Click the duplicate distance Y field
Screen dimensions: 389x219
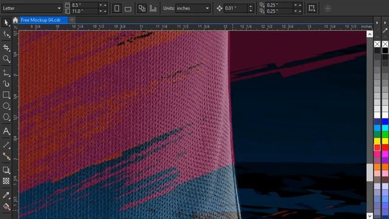click(x=279, y=11)
